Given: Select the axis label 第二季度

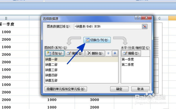Looking at the screenshot, I should (135, 65).
